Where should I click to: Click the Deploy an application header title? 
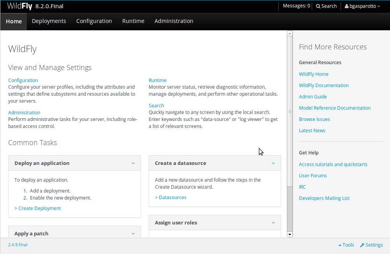point(42,163)
